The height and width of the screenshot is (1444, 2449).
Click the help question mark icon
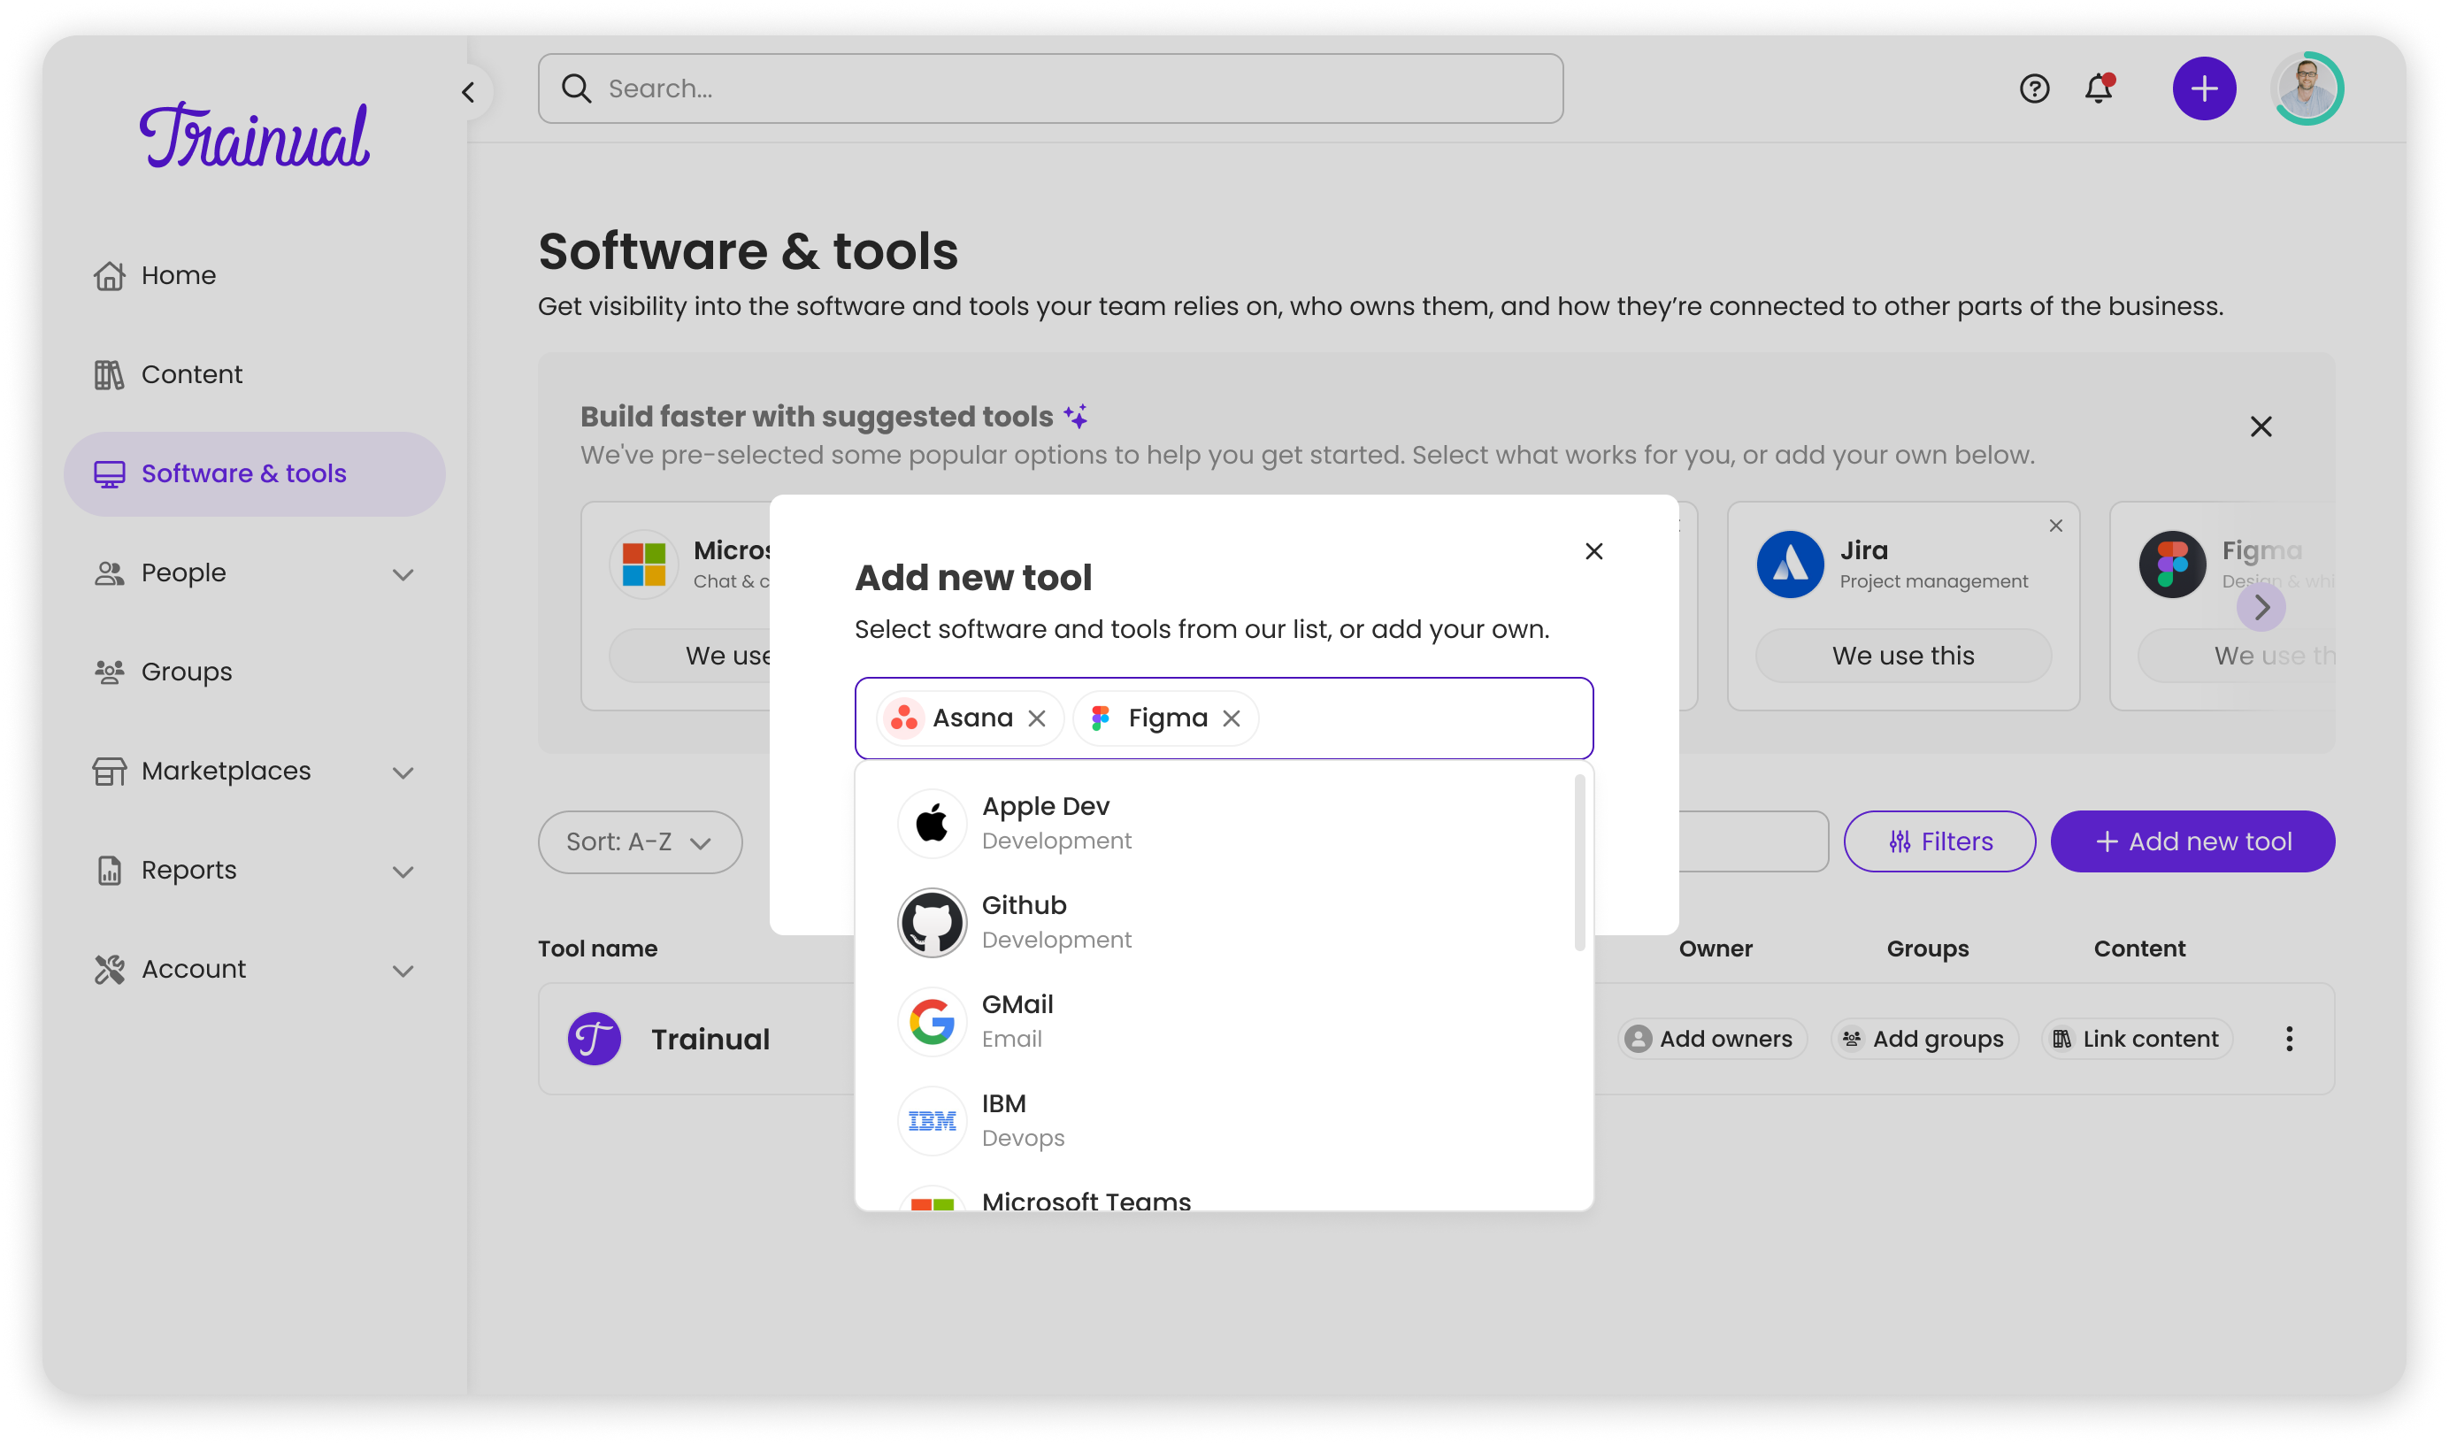[2033, 88]
